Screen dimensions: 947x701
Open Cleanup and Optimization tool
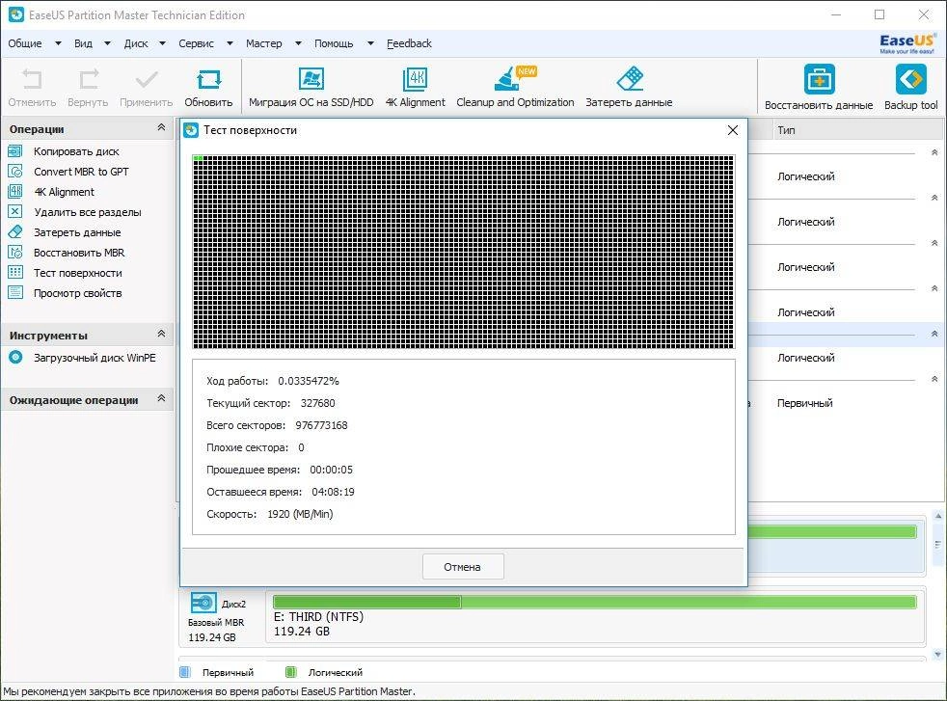(x=515, y=78)
